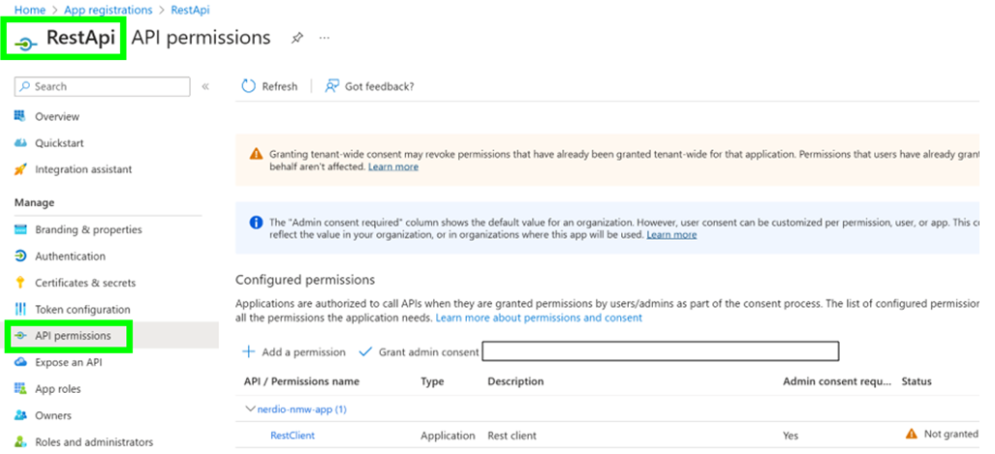Click the Not granted warning icon
This screenshot has width=995, height=454.
coord(912,435)
